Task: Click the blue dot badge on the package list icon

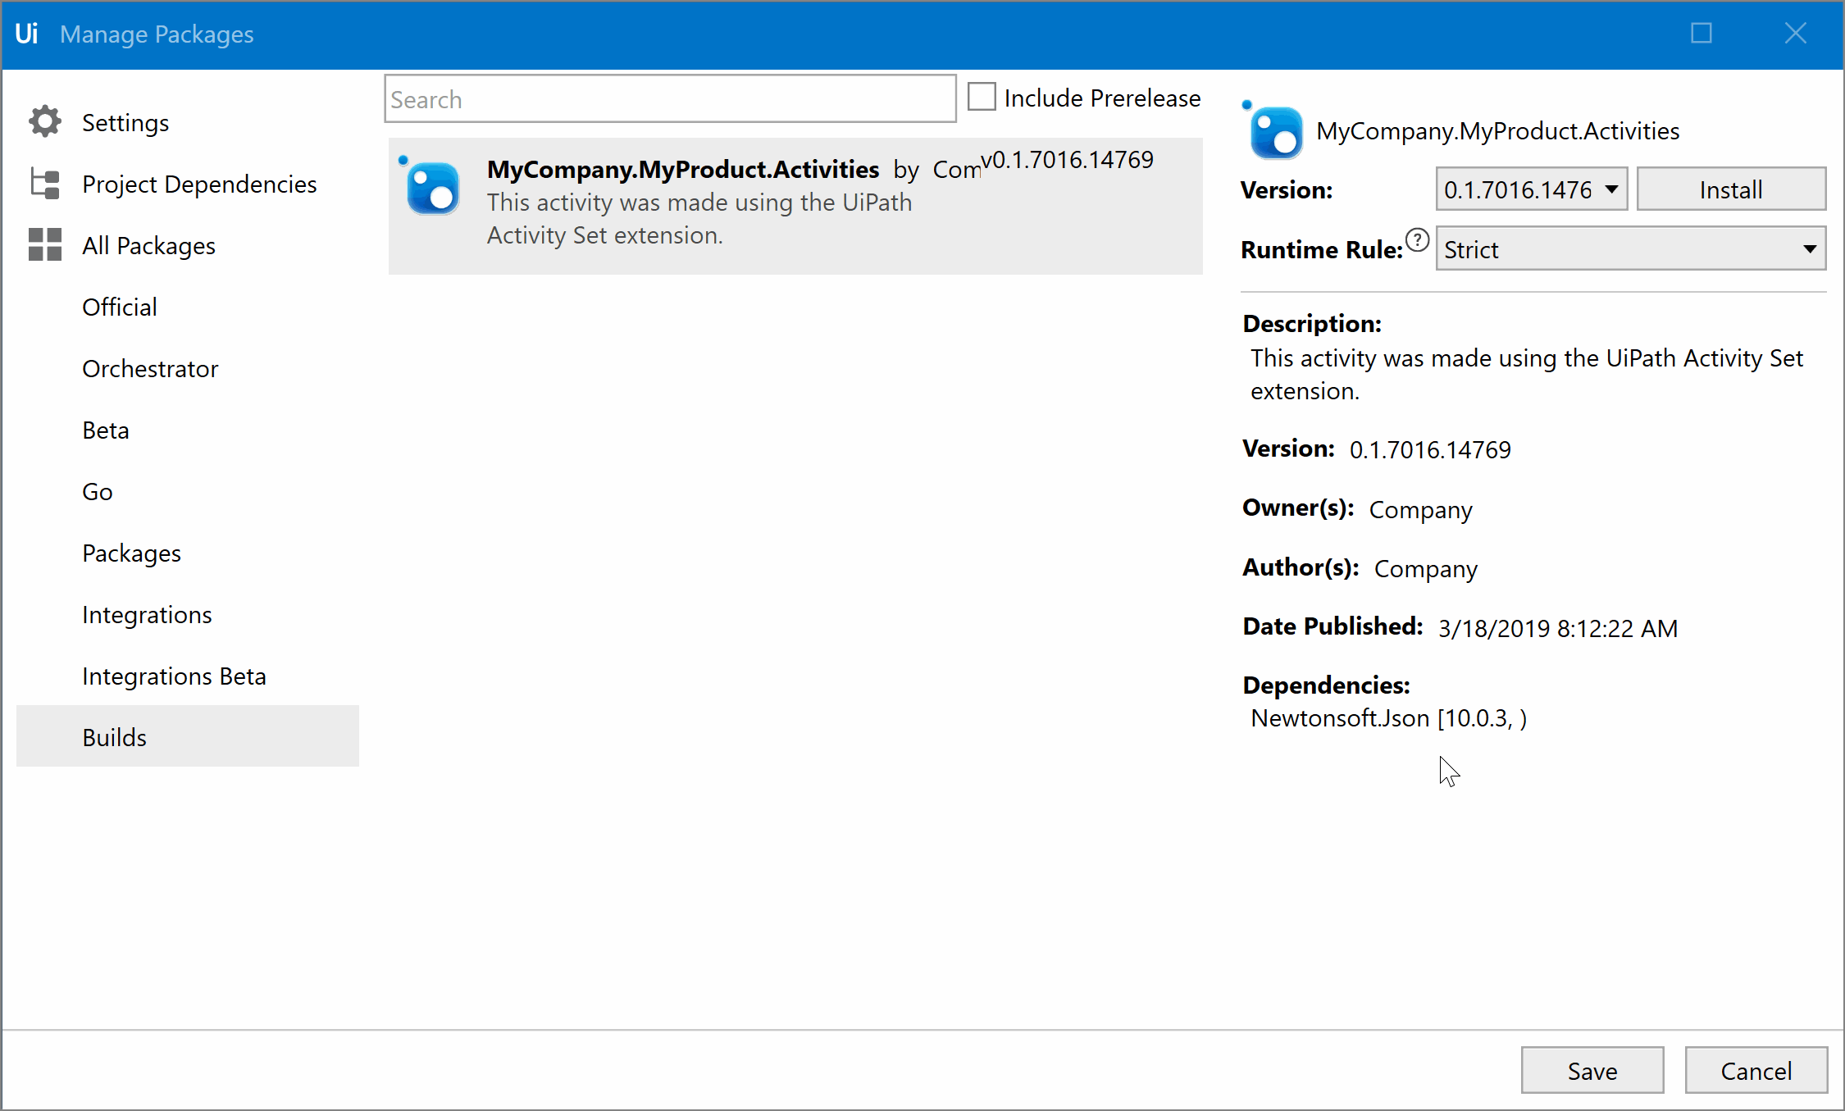Action: coord(403,160)
